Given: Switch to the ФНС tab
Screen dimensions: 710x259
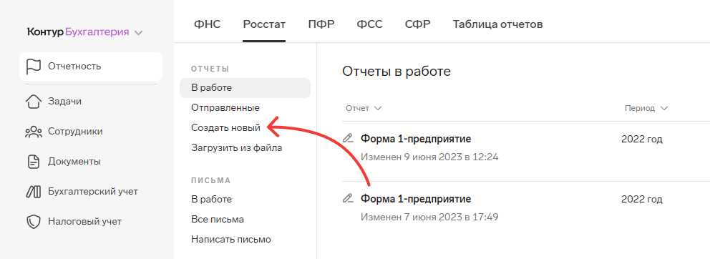Looking at the screenshot, I should (x=207, y=24).
